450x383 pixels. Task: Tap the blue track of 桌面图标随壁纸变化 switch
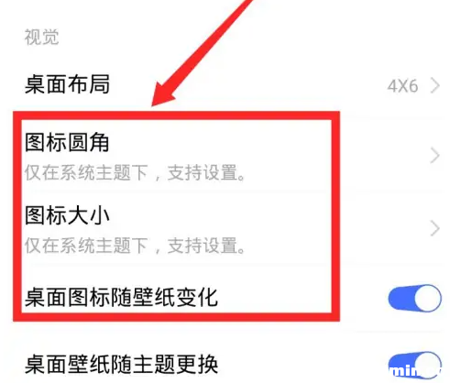[x=401, y=298]
